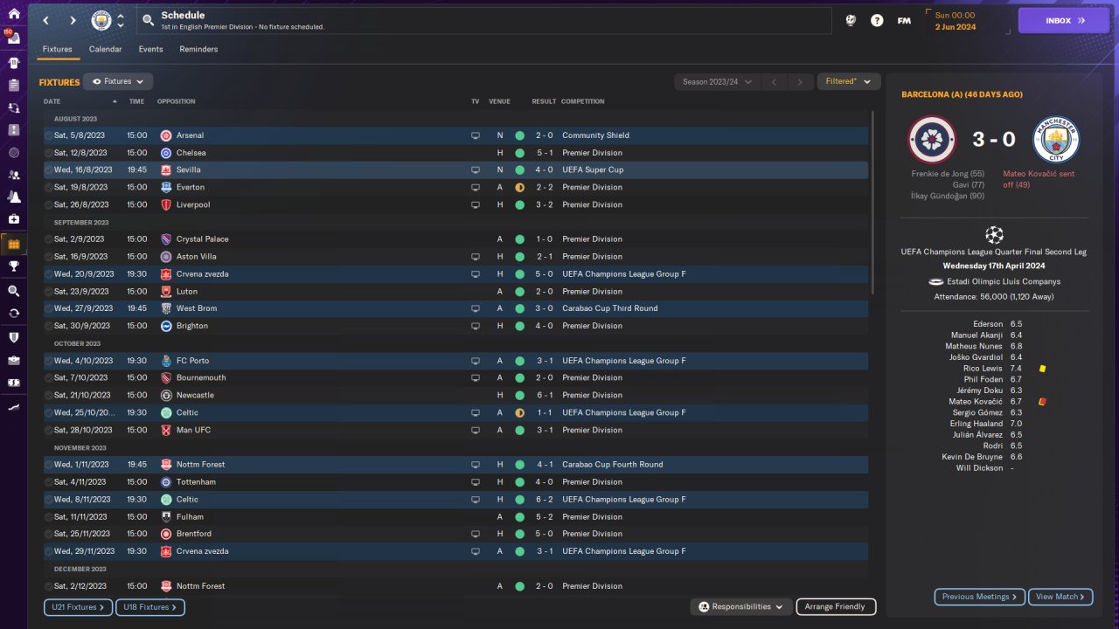Image resolution: width=1119 pixels, height=629 pixels.
Task: Expand the Responsibilities dropdown
Action: tap(741, 606)
